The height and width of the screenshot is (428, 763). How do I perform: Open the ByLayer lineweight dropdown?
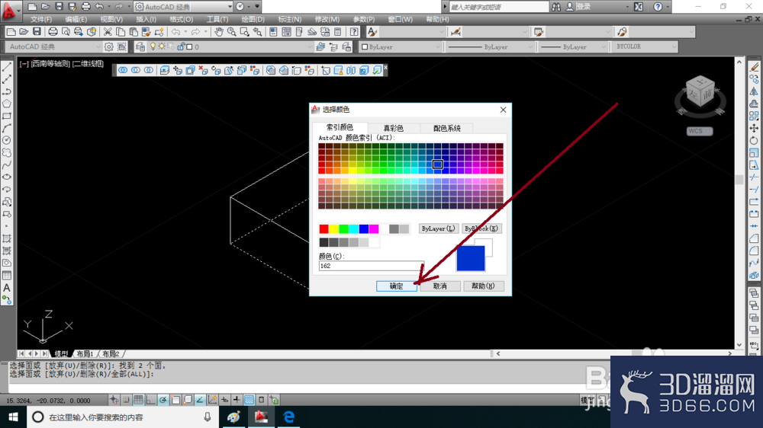[573, 47]
